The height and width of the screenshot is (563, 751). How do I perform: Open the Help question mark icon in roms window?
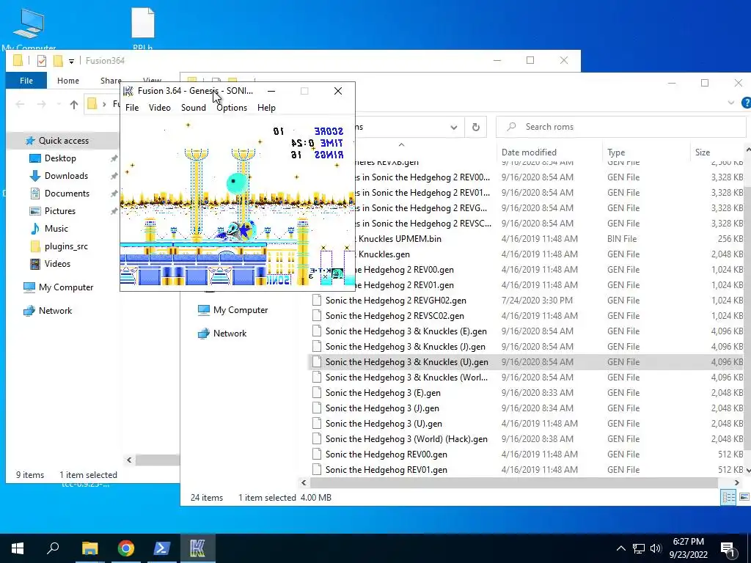point(746,103)
